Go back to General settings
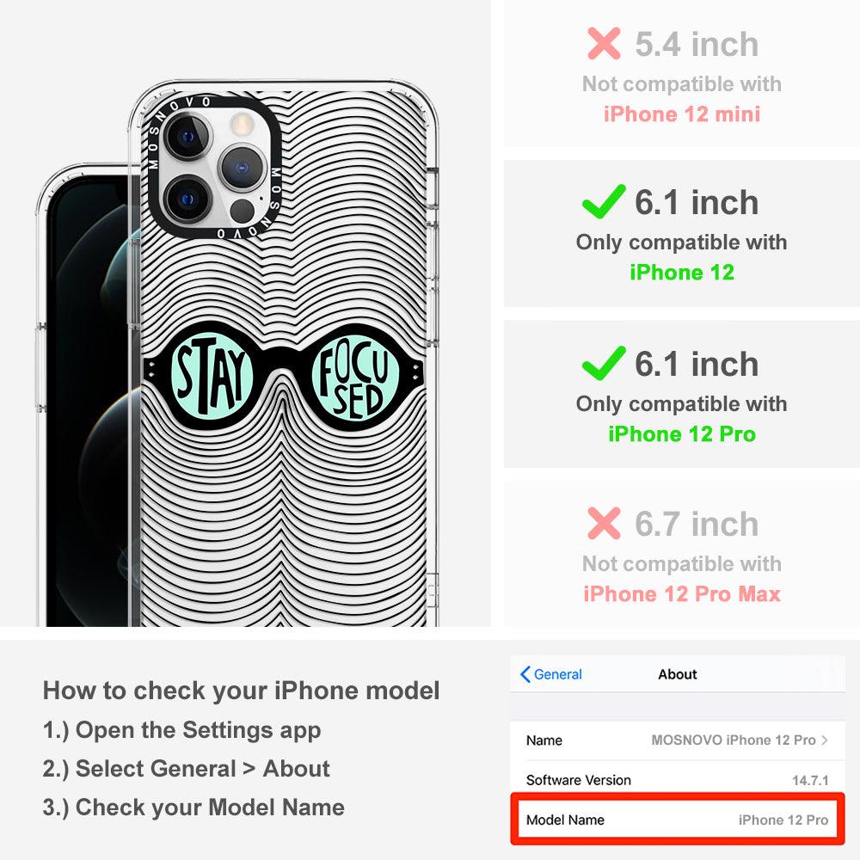 551,674
